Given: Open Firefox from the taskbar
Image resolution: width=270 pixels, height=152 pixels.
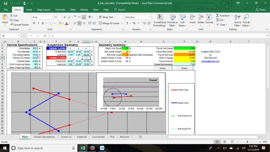Looking at the screenshot, I should coord(92,148).
